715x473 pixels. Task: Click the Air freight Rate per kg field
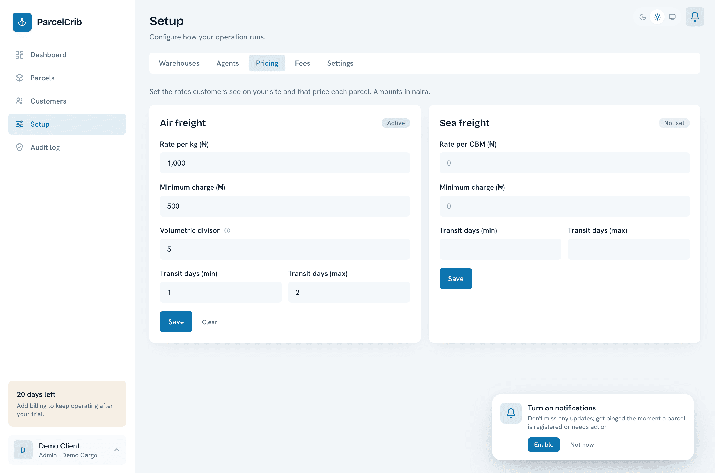tap(285, 163)
